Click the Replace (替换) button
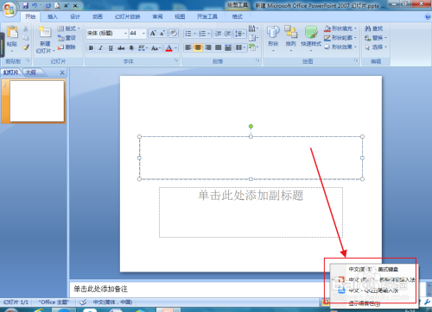The image size is (432, 312). [x=376, y=38]
